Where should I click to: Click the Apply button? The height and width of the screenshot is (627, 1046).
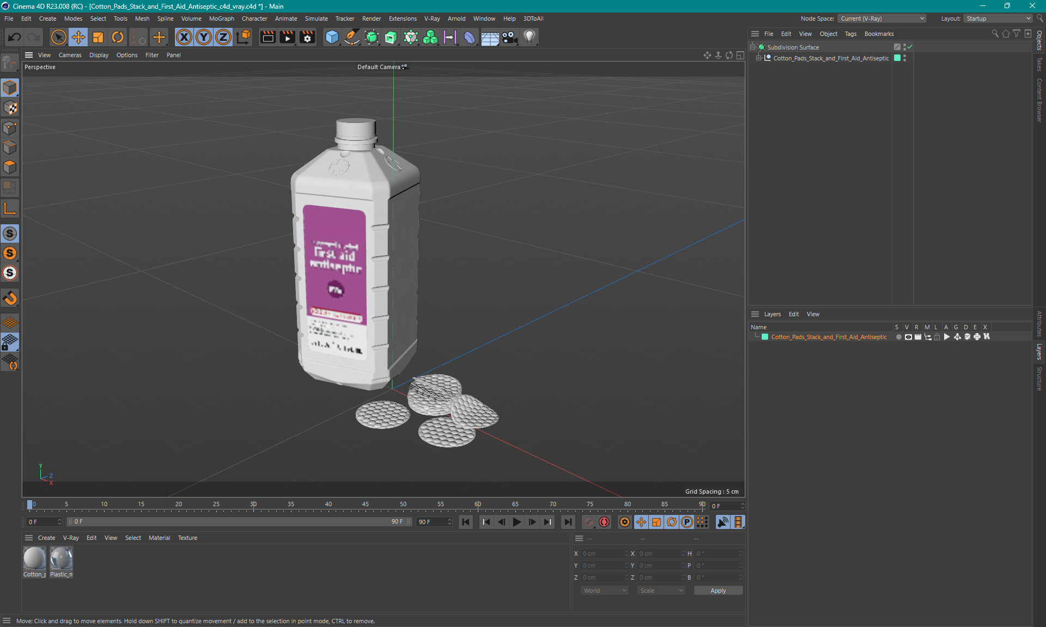coord(717,591)
